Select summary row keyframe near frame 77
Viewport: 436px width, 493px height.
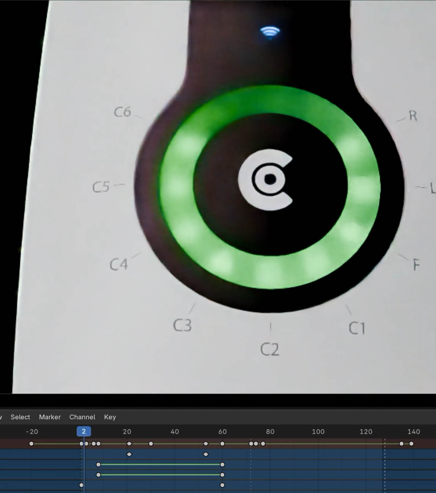point(263,444)
